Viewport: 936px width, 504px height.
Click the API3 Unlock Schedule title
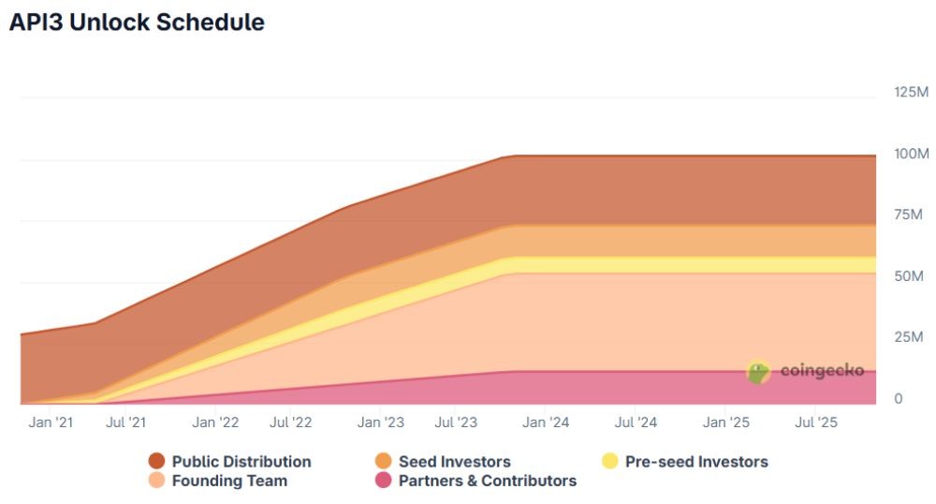pos(137,22)
